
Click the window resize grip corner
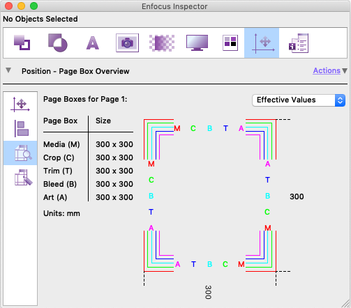346,303
